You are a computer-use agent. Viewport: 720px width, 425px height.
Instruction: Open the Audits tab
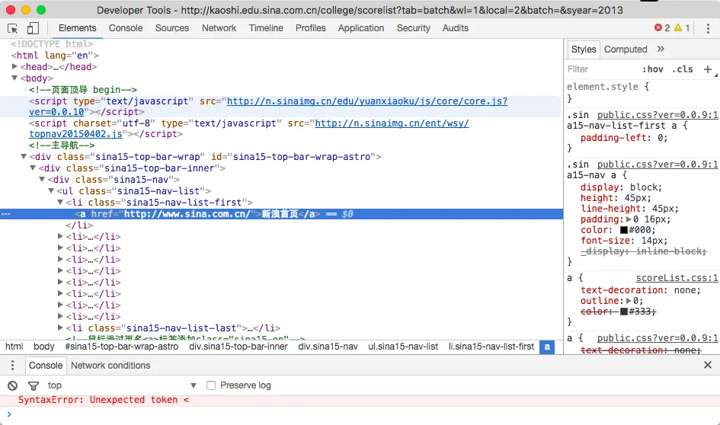click(455, 28)
